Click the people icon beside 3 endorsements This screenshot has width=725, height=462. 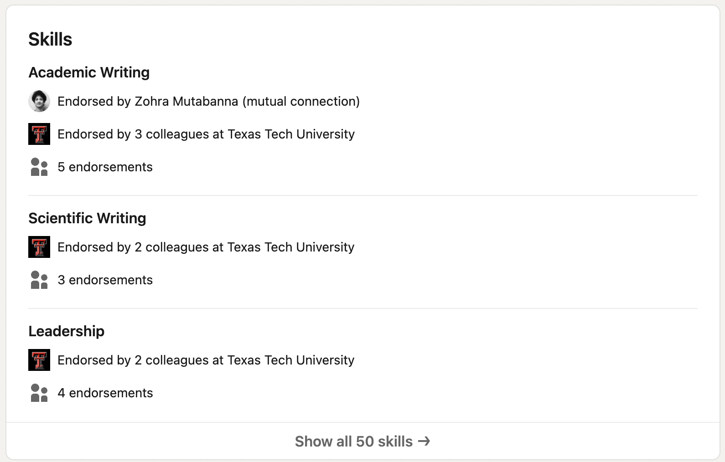pos(39,280)
